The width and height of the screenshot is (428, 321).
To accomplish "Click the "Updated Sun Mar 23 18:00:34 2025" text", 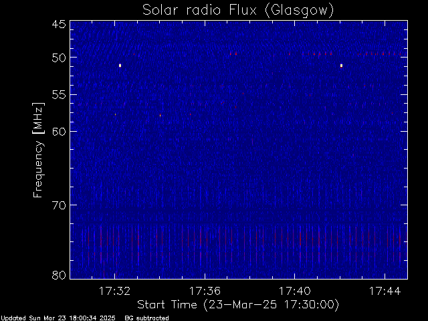I will (58, 318).
